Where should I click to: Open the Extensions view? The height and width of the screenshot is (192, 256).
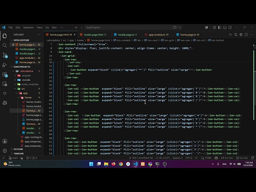point(5,75)
